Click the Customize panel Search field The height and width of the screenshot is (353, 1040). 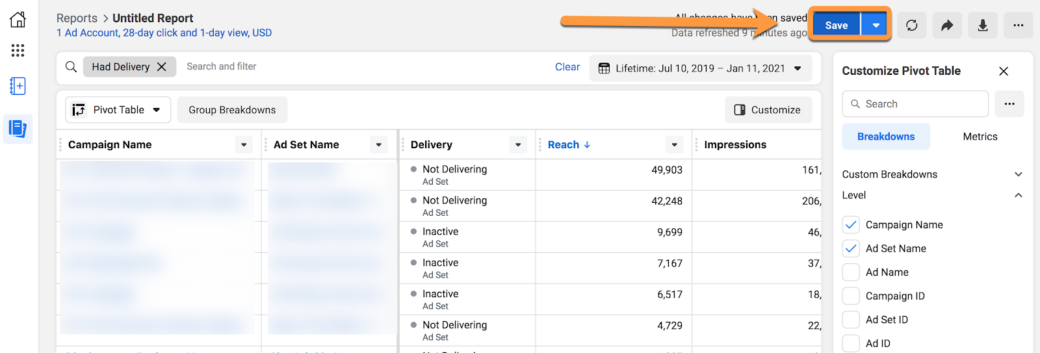click(915, 104)
